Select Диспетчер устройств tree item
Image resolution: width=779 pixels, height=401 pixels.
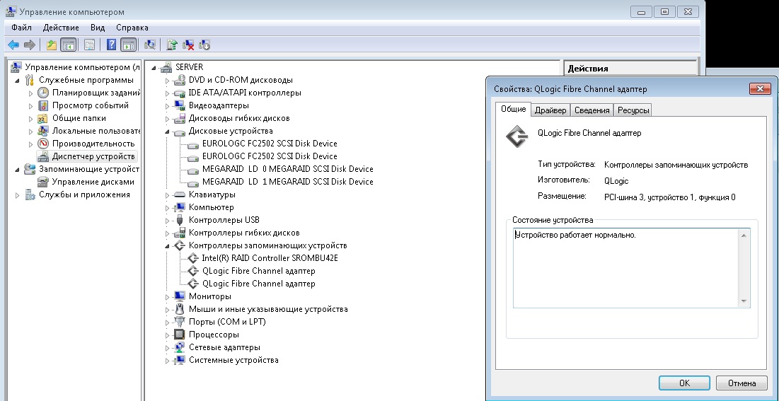click(x=93, y=156)
